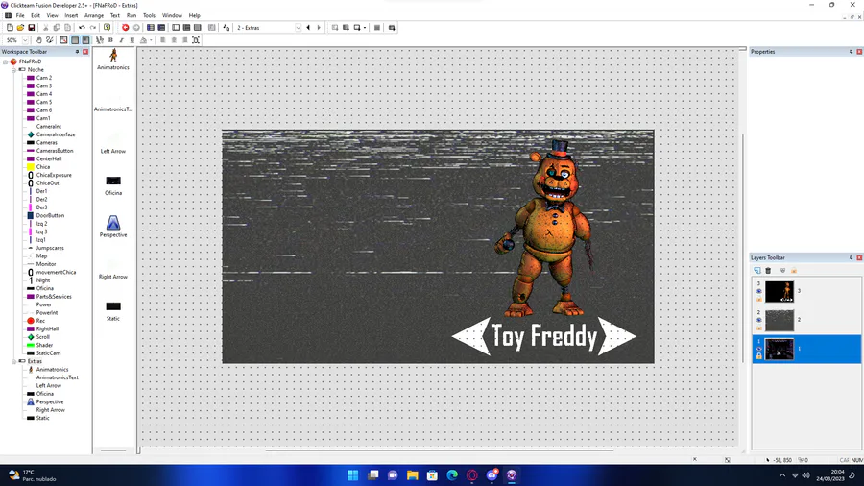Open File Explorer from the taskbar
Viewport: 864px width, 486px height.
[x=412, y=475]
